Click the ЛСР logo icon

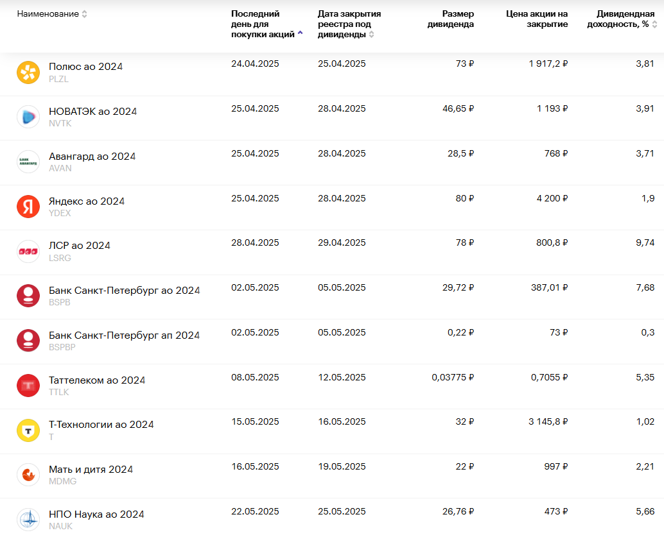(x=28, y=251)
